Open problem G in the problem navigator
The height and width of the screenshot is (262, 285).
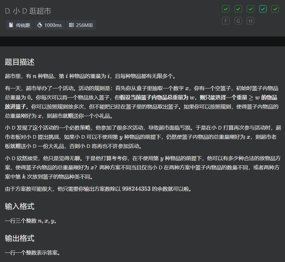click(x=238, y=21)
